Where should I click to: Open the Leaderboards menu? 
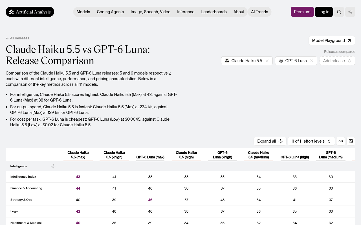tap(214, 12)
